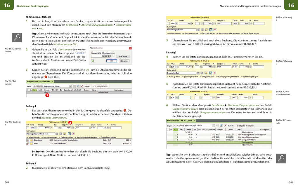Viewport: 298px width, 188px height.
Task: Click the folder icon in the Gegenkonto 4210 Miete row
Action: [x=31, y=140]
